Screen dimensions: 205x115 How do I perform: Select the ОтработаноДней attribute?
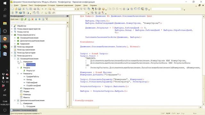(x=33, y=86)
